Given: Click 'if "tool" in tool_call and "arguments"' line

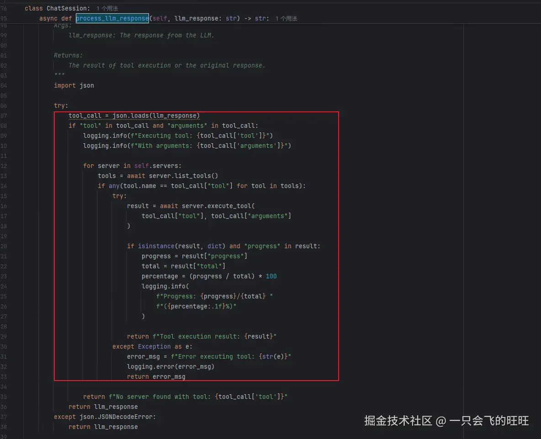Looking at the screenshot, I should pyautogui.click(x=163, y=125).
